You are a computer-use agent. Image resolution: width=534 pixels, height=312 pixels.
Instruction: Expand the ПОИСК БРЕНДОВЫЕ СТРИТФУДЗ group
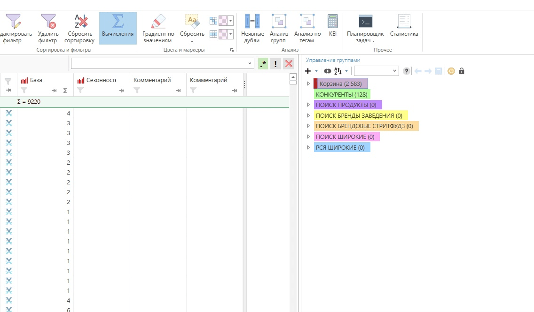click(308, 126)
